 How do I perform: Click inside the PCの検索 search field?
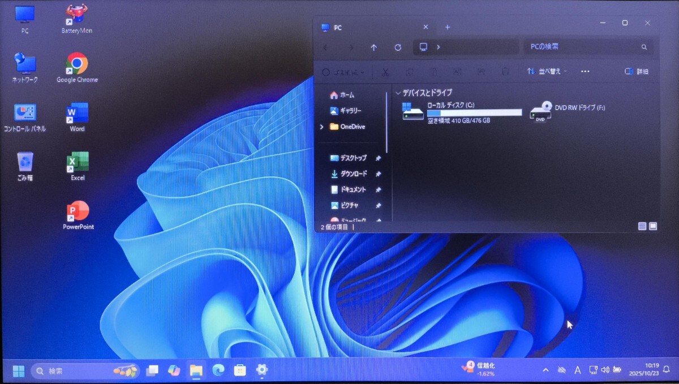[583, 46]
